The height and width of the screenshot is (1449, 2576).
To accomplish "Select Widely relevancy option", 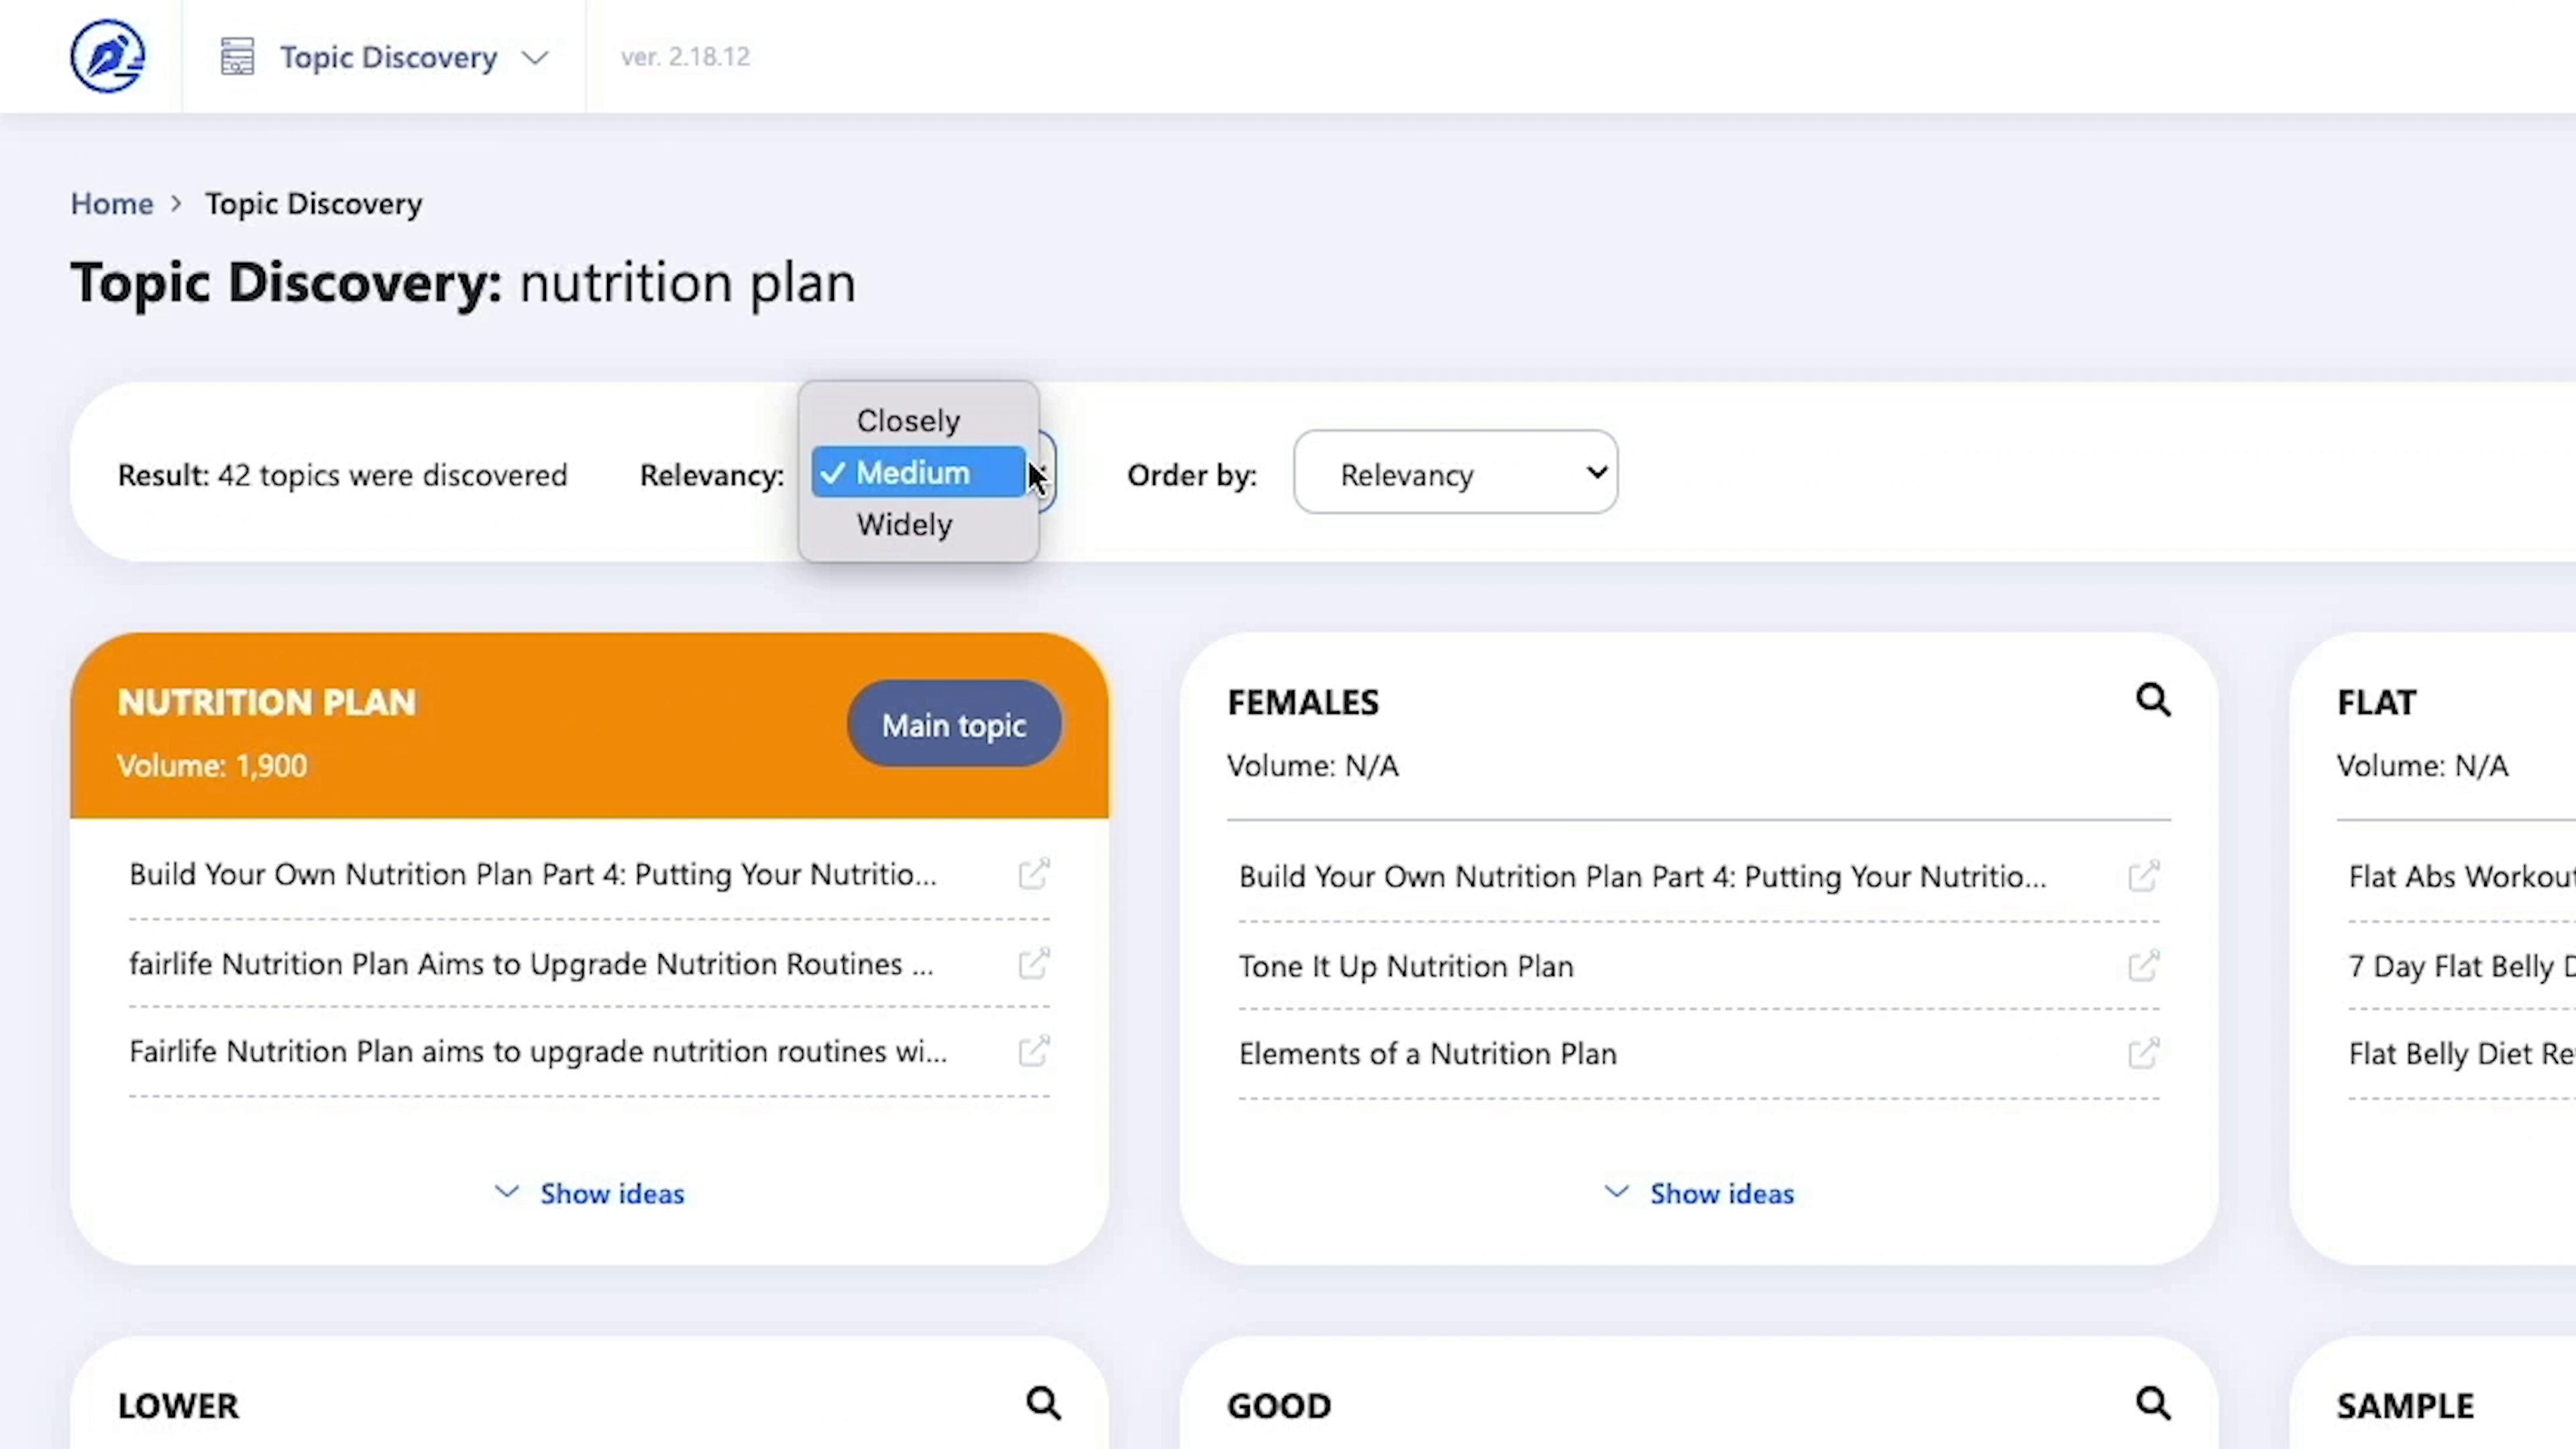I will [904, 525].
